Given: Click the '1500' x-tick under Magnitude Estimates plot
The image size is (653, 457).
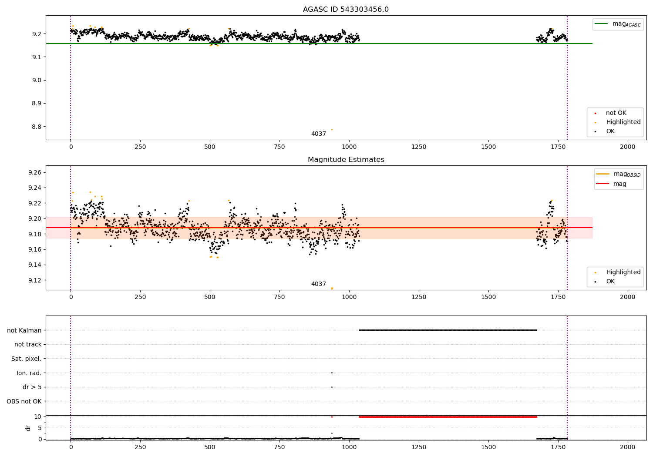Looking at the screenshot, I should [x=488, y=297].
